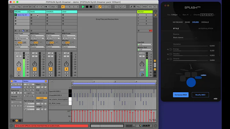Open CHORDS track Audio To Master dropdown

(x=53, y=47)
